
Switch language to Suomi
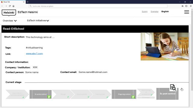(144, 11)
